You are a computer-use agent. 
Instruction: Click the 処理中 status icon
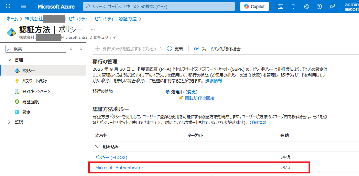coord(167,92)
